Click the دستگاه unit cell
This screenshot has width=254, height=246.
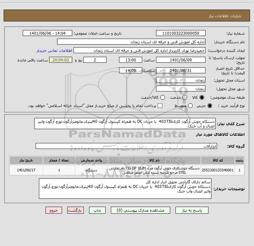pyautogui.click(x=91, y=170)
